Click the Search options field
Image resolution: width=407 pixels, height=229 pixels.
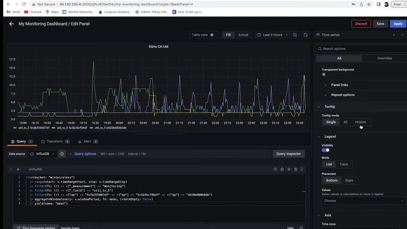pos(361,49)
